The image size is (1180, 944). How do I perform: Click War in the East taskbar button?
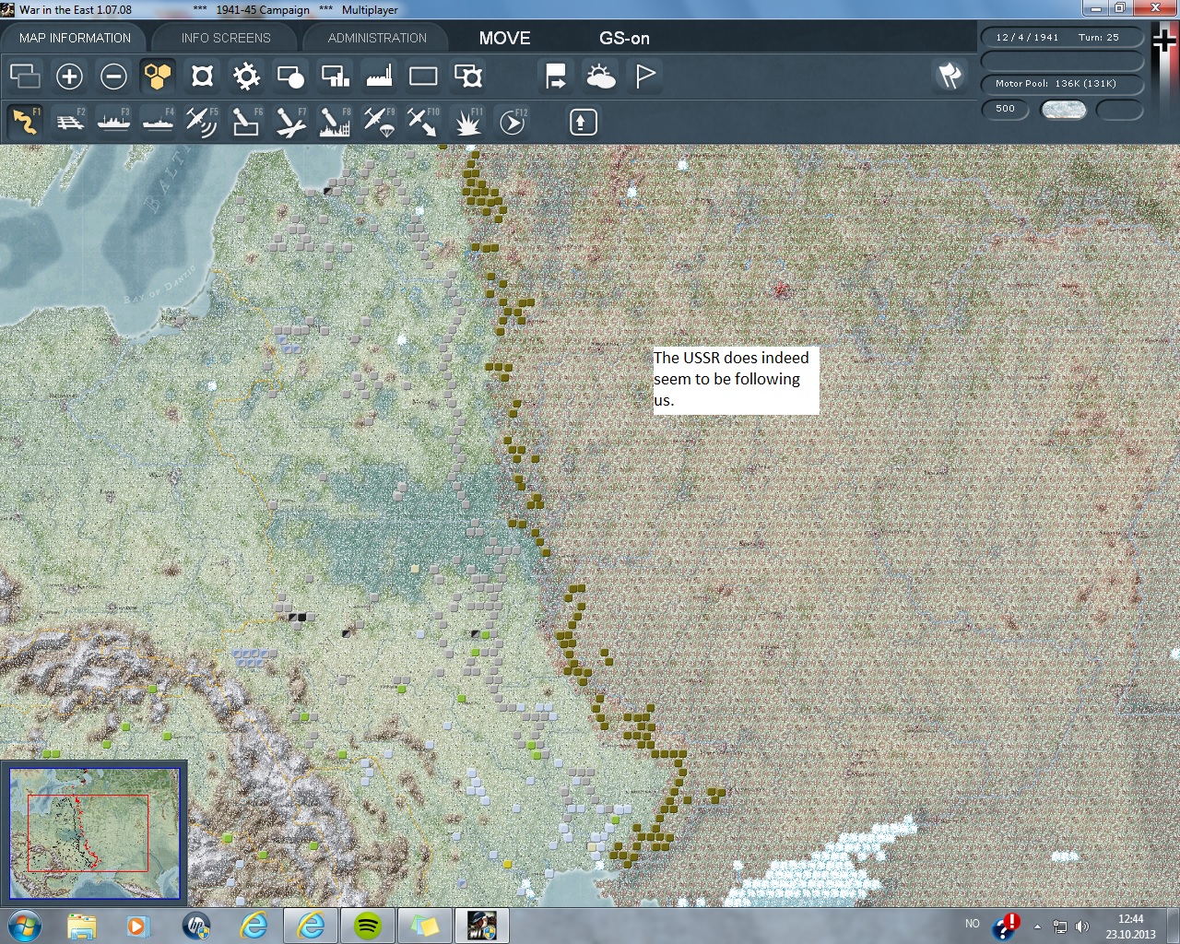482,926
